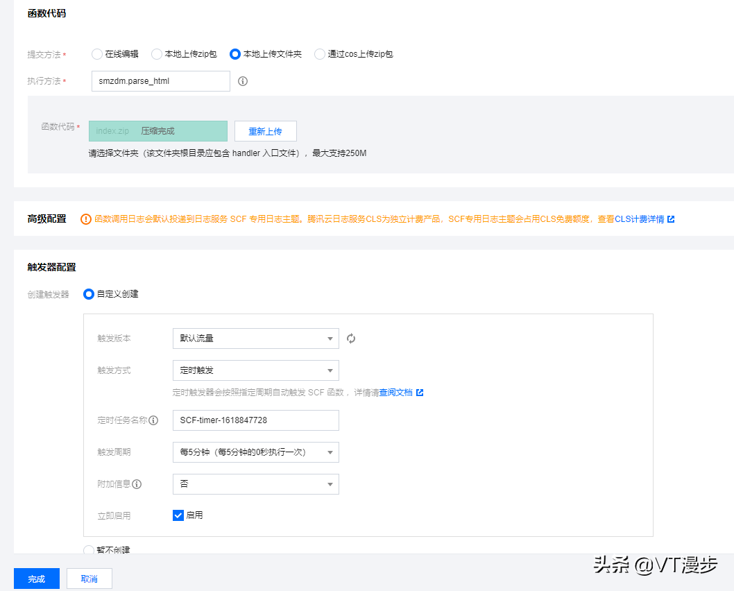Image resolution: width=734 pixels, height=591 pixels.
Task: Open the 附加信息 dropdown showing 否
Action: click(x=255, y=483)
